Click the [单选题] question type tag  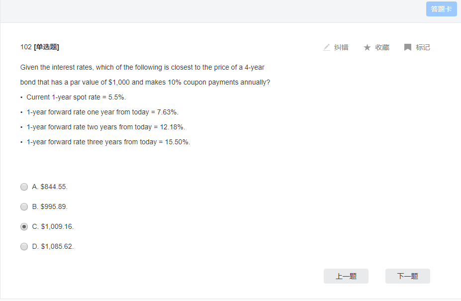click(46, 47)
